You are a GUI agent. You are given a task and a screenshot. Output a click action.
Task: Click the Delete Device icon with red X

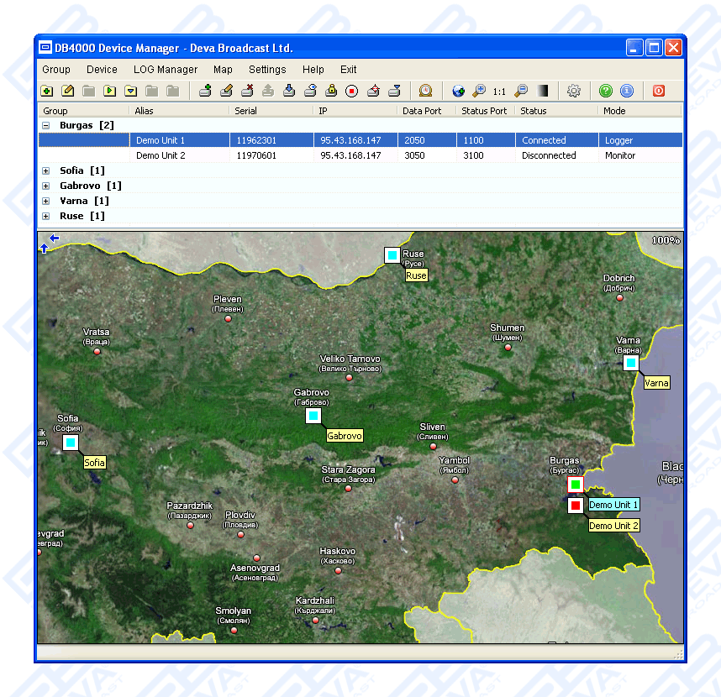pos(247,91)
